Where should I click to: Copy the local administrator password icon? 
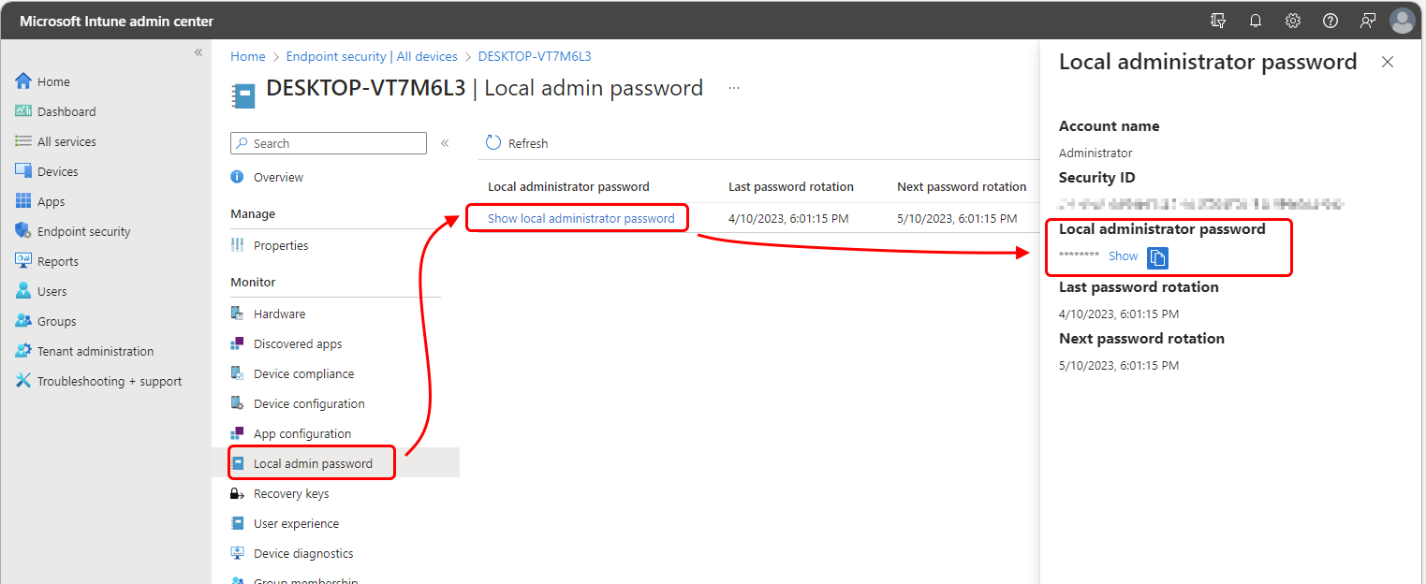pos(1157,257)
